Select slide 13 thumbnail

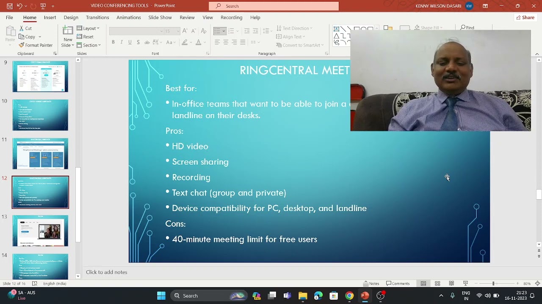tap(40, 231)
